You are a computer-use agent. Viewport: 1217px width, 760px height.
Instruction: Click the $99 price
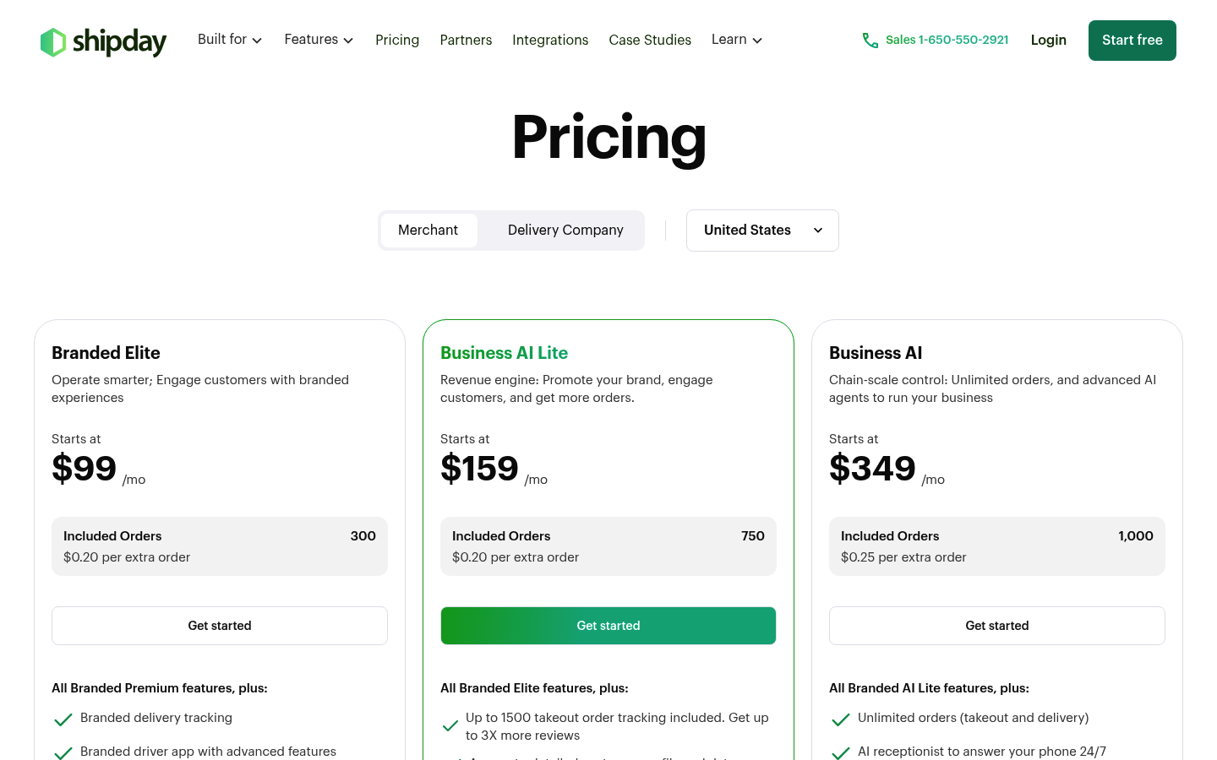coord(84,469)
